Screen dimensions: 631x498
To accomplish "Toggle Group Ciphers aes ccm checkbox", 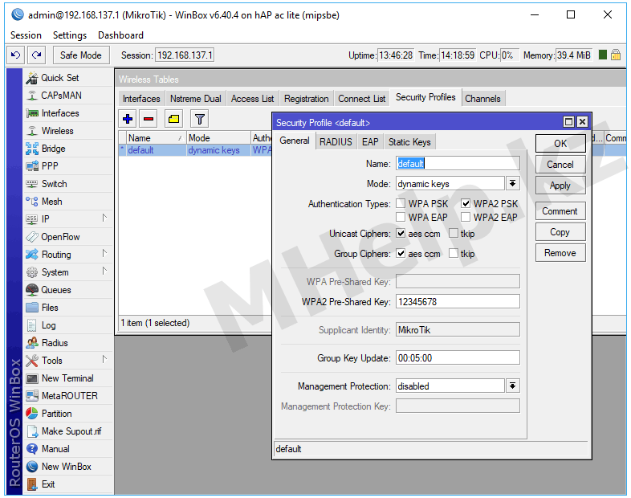I will 401,254.
